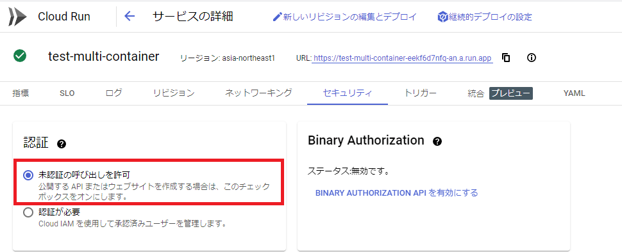
Task: Click the Cloud Run product title
Action: [x=64, y=17]
